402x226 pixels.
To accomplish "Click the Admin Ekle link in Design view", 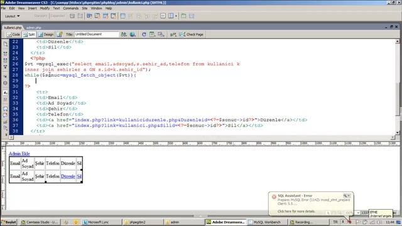I will click(x=19, y=153).
